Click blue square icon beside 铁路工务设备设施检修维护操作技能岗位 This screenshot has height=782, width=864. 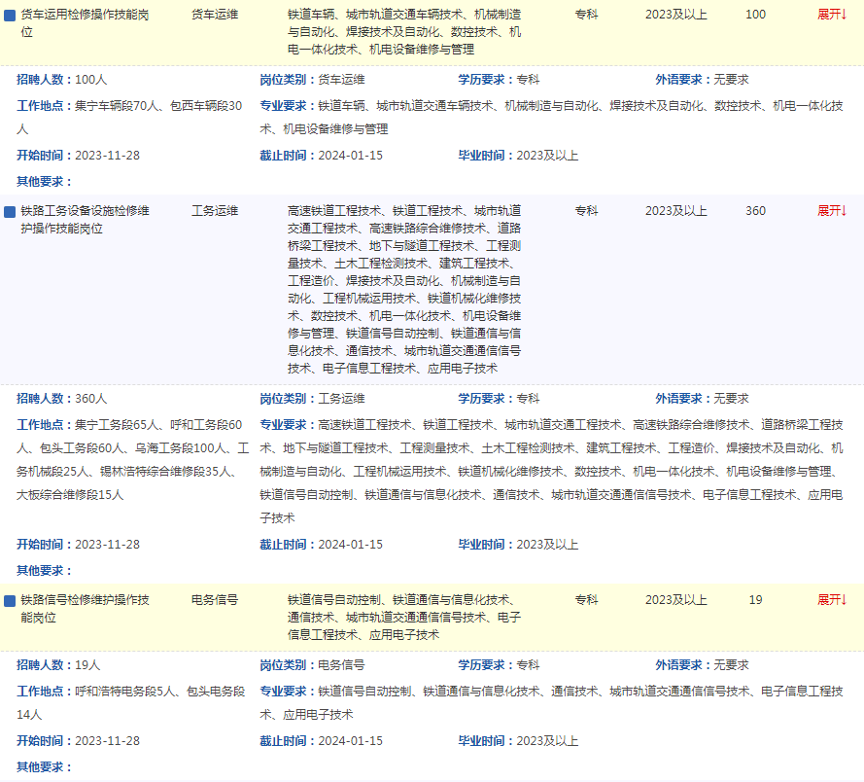click(11, 211)
